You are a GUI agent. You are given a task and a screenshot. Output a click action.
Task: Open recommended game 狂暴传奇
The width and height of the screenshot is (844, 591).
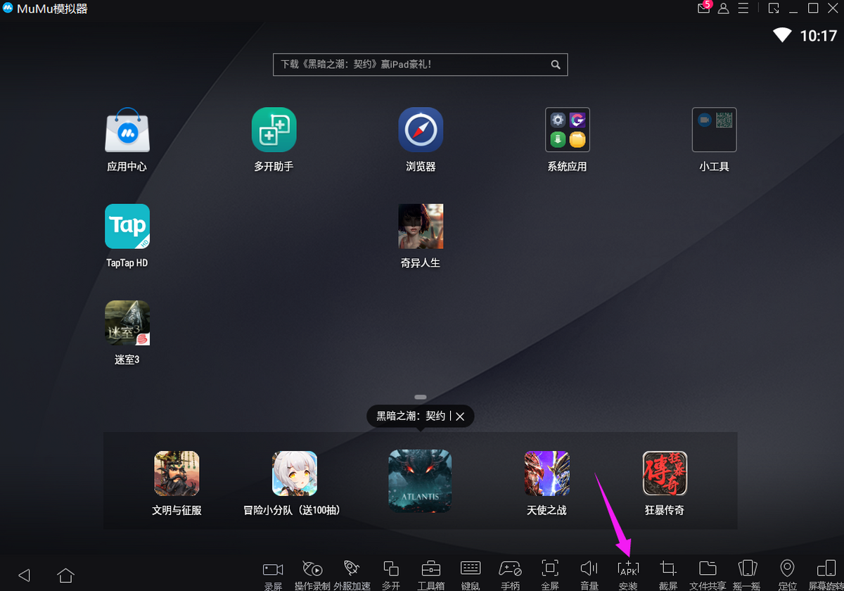(x=665, y=474)
